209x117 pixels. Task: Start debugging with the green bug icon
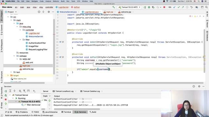tap(149, 7)
